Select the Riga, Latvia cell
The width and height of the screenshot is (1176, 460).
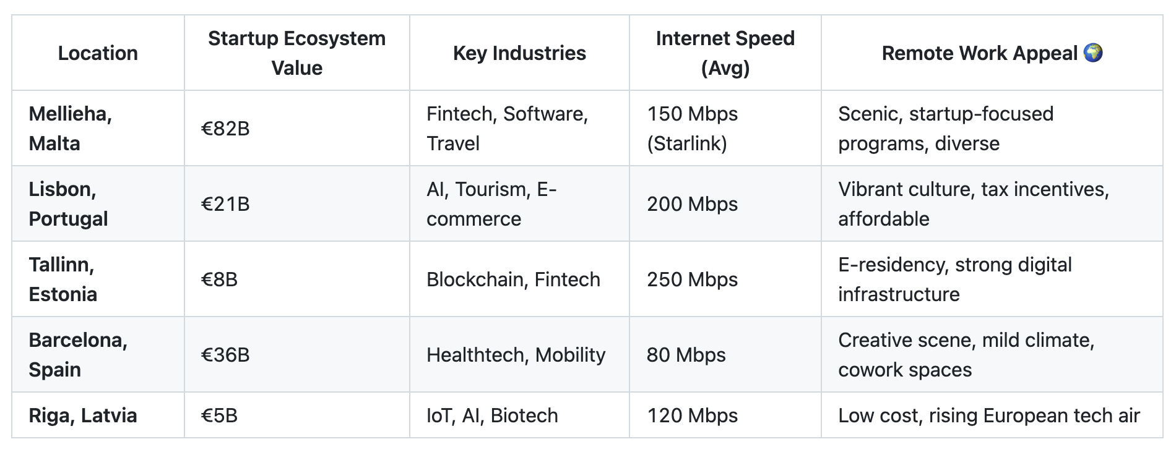[x=98, y=415]
